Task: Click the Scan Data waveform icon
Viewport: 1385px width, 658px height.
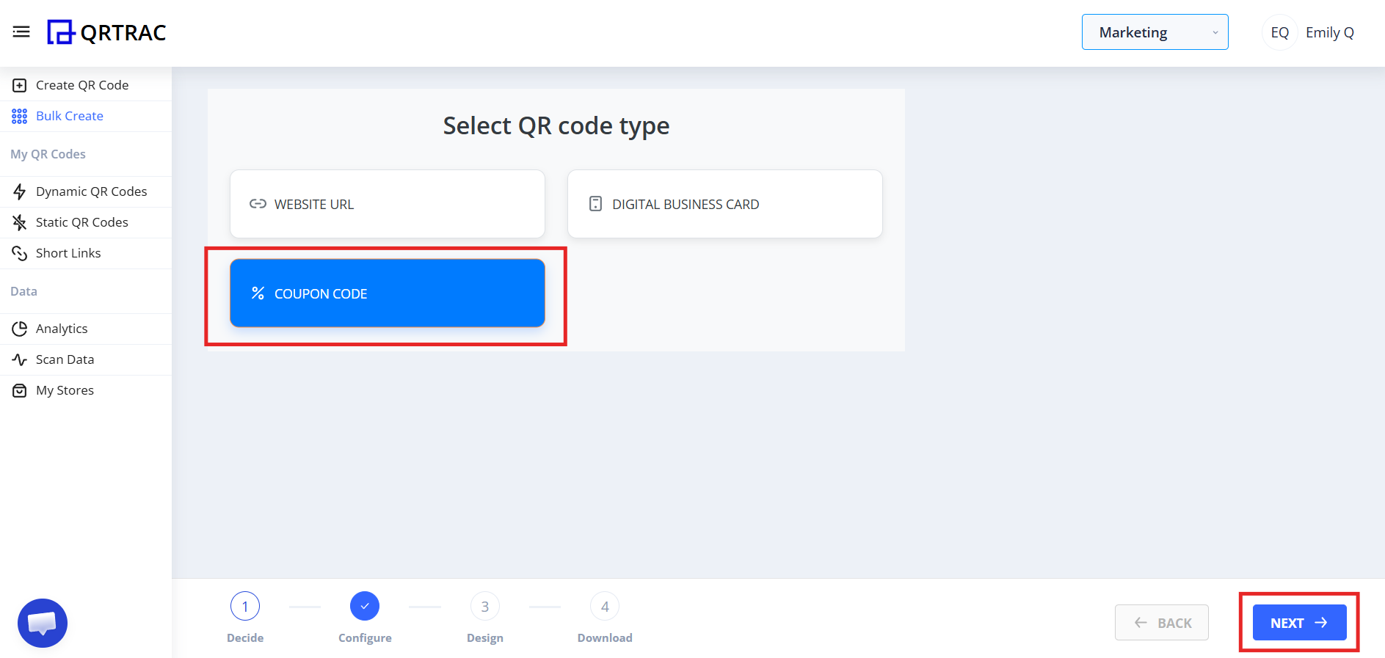Action: point(20,359)
